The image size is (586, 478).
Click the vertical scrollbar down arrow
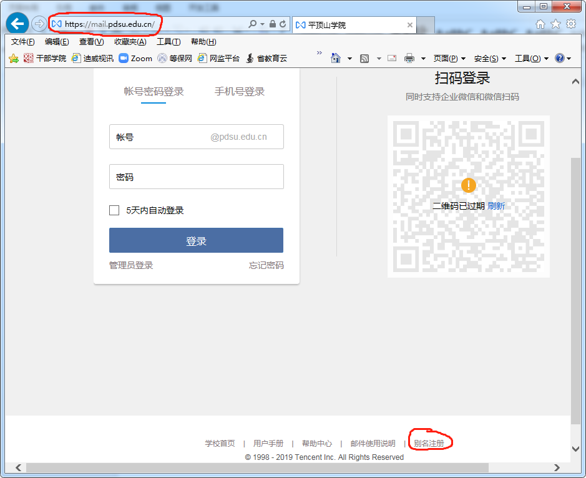(575, 449)
